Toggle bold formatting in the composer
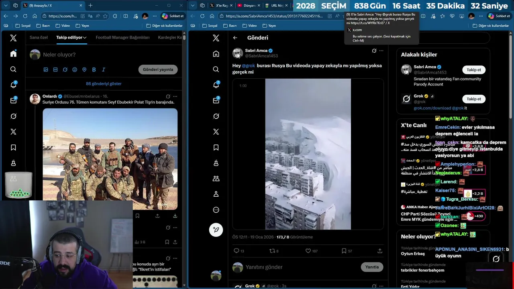This screenshot has width=514, height=289. [94, 69]
